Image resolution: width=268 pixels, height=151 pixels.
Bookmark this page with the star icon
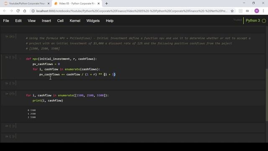pyautogui.click(x=232, y=11)
